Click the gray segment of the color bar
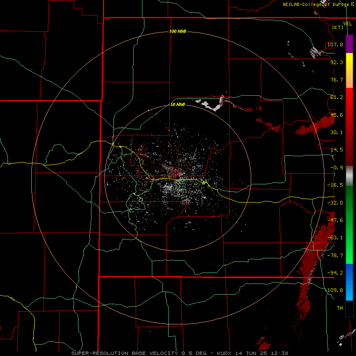The image size is (356, 356). [x=349, y=176]
